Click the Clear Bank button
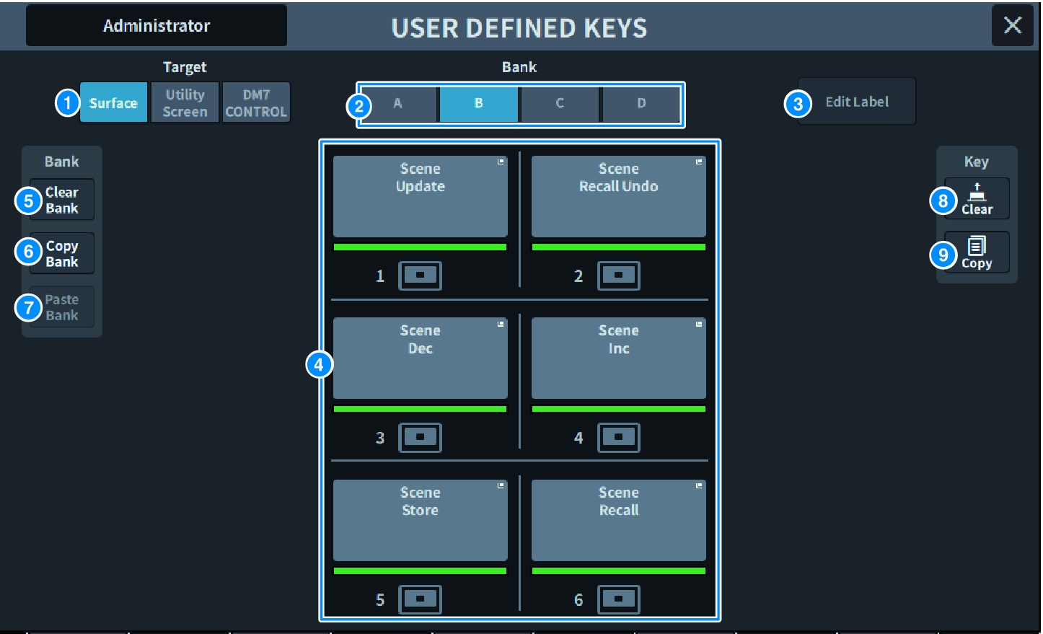This screenshot has width=1043, height=634. point(61,200)
